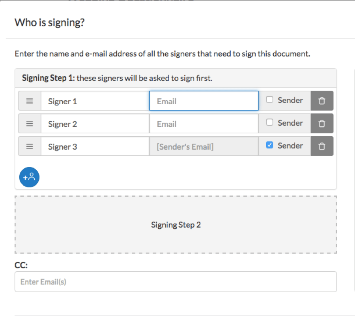This screenshot has width=355, height=316.
Task: Click the Sender label on Signer 2
Action: click(x=290, y=123)
